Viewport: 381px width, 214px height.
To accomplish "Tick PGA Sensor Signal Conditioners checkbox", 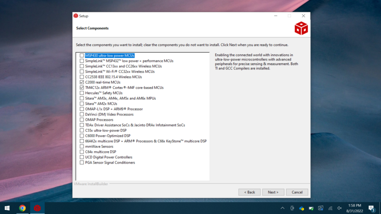I will pyautogui.click(x=81, y=162).
